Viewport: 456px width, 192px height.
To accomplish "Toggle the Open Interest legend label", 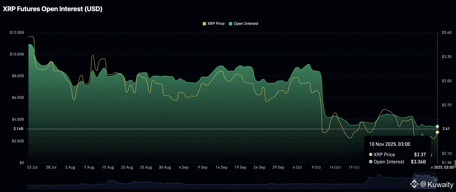I will (246, 23).
